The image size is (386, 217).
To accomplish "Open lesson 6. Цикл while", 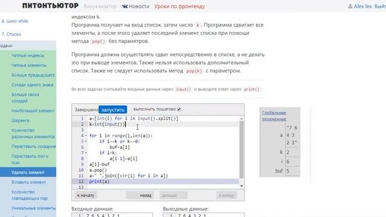I will click(x=14, y=21).
